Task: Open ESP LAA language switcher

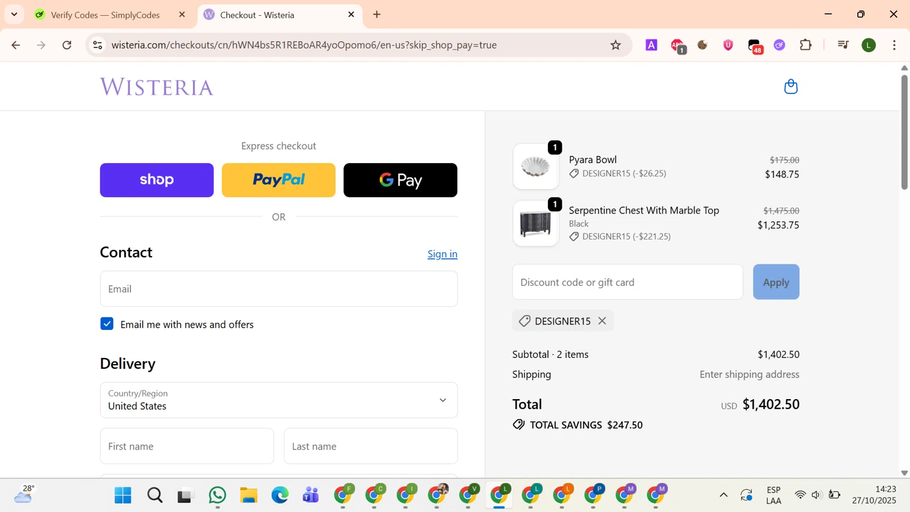Action: point(773,495)
